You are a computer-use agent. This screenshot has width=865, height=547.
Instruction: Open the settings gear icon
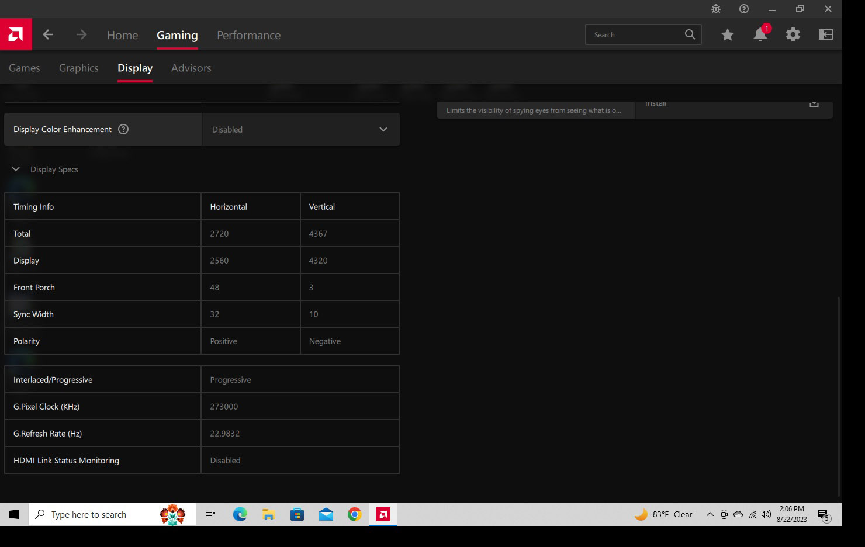[793, 35]
